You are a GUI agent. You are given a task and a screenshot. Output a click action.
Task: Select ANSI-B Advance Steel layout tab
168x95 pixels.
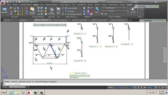(x=17, y=87)
